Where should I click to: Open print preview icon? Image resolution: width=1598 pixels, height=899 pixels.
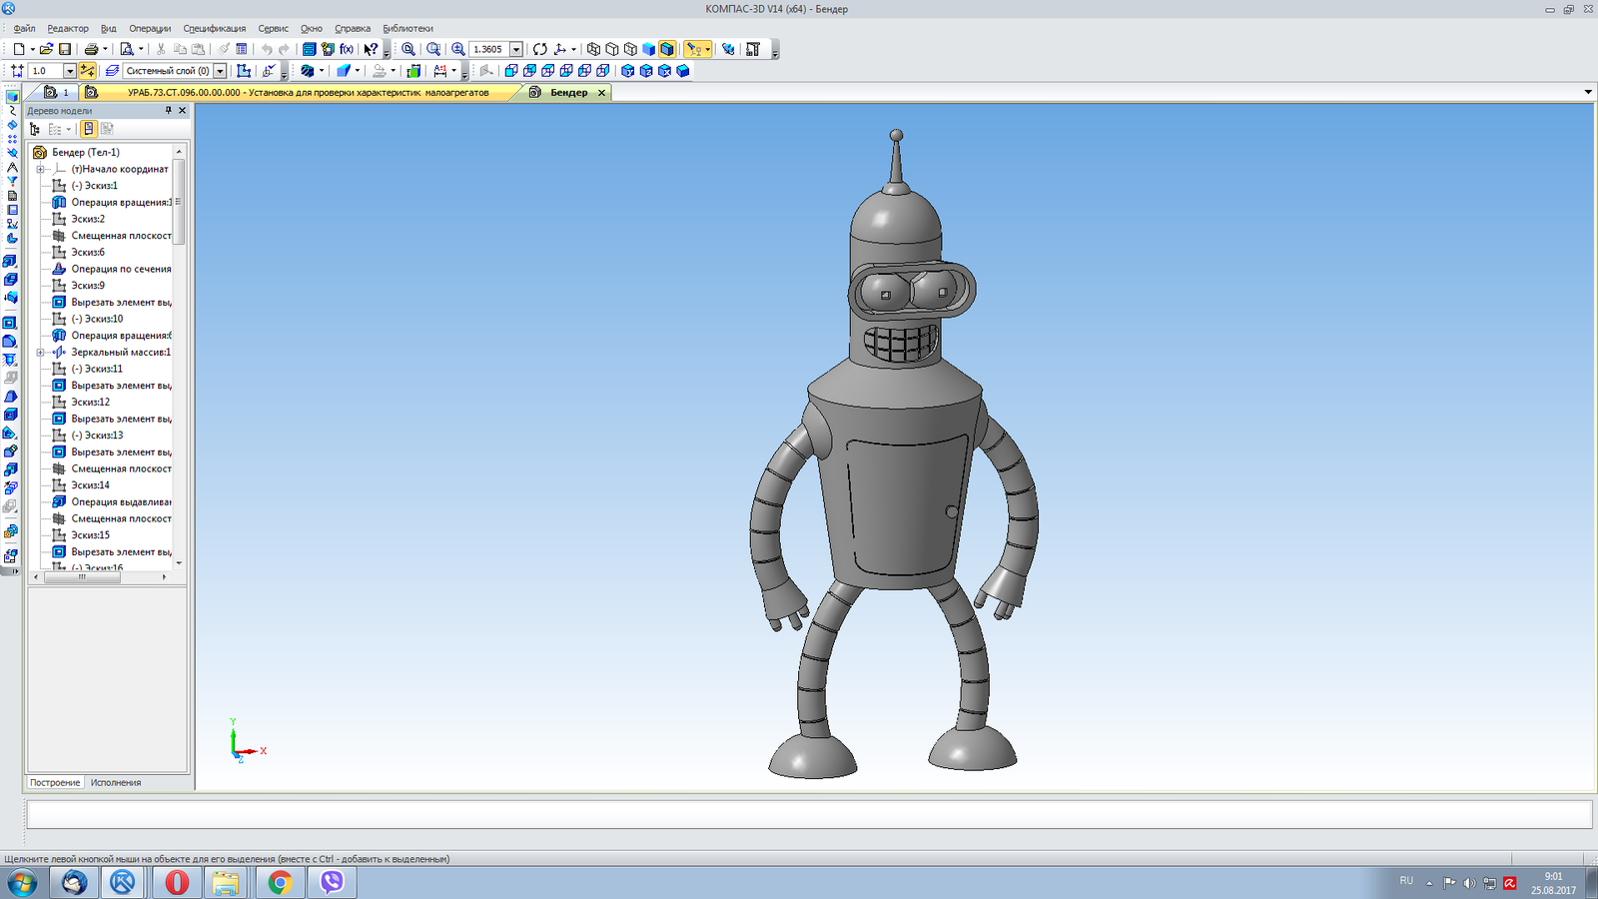coord(127,49)
